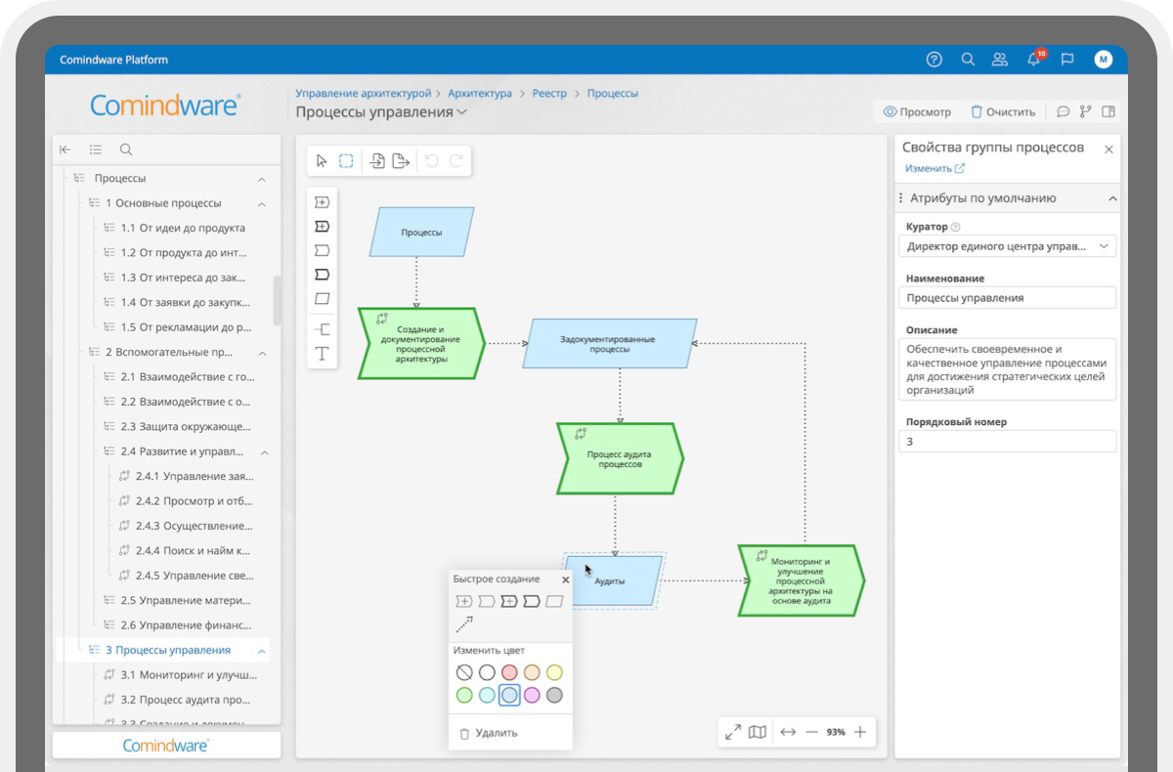Click Удалить in the quick creation popup

(488, 732)
